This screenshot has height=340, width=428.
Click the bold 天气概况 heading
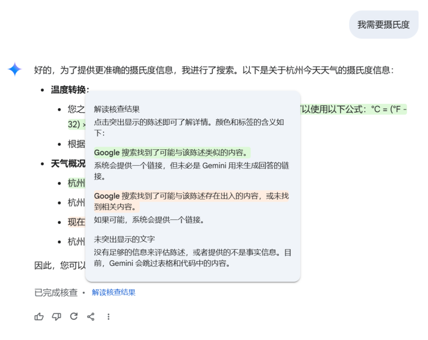click(68, 163)
